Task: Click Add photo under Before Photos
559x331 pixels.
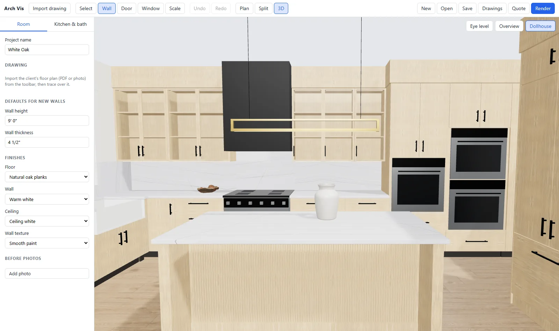Action: coord(47,274)
